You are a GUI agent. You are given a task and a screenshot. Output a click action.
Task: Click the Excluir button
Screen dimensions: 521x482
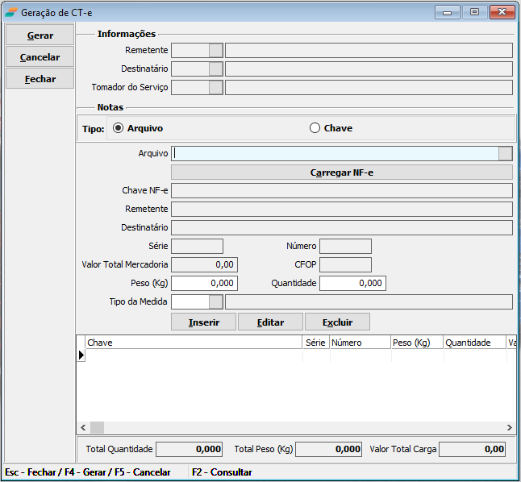point(337,322)
